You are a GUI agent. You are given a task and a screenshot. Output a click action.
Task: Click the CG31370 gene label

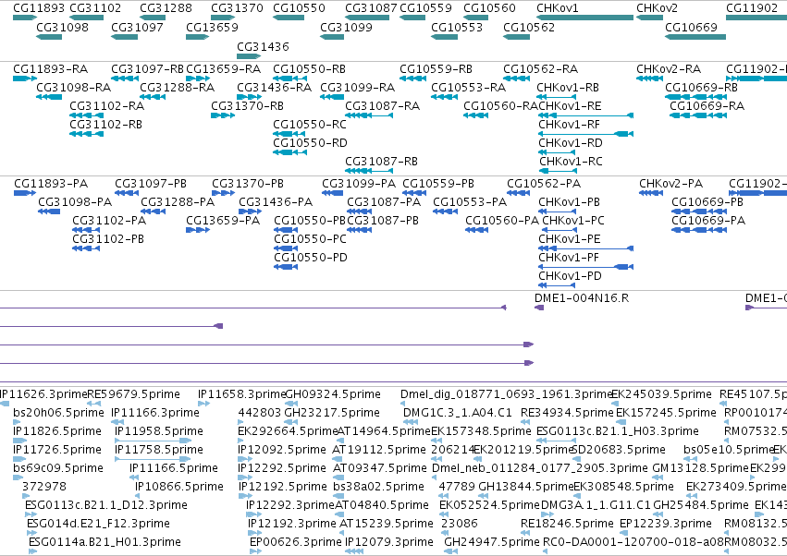tap(237, 8)
